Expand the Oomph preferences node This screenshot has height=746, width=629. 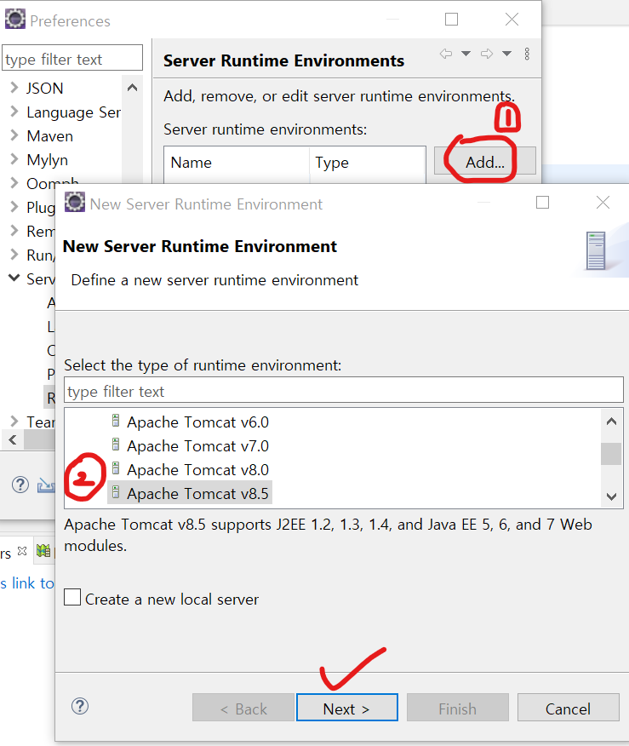click(14, 183)
